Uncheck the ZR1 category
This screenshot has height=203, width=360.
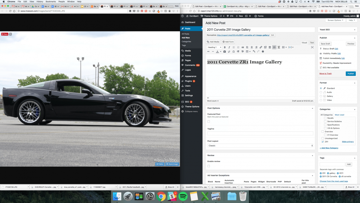coord(323,142)
